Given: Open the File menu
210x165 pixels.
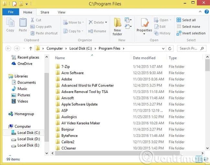Looking at the screenshot, I should [x=11, y=12].
